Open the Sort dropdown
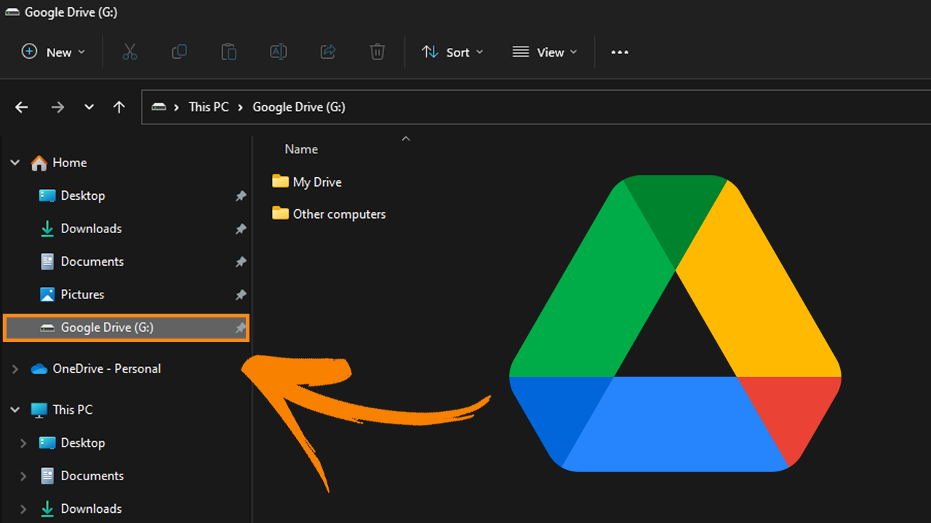Image resolution: width=931 pixels, height=523 pixels. 452,52
